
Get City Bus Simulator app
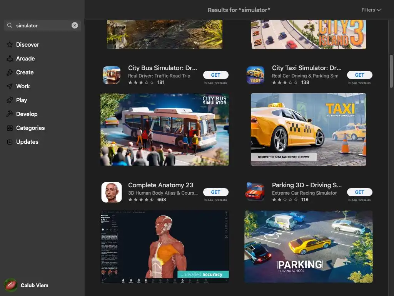coord(215,75)
